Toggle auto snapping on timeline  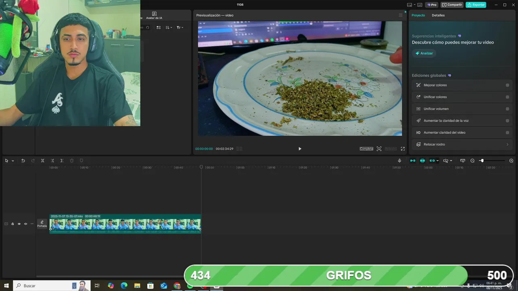click(x=422, y=160)
